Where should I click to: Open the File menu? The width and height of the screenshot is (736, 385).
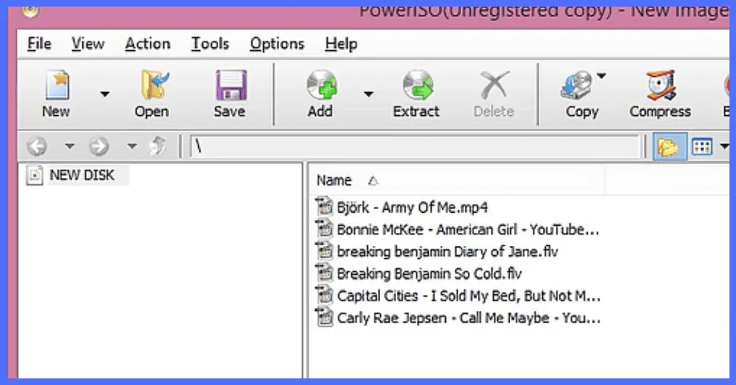[x=39, y=44]
